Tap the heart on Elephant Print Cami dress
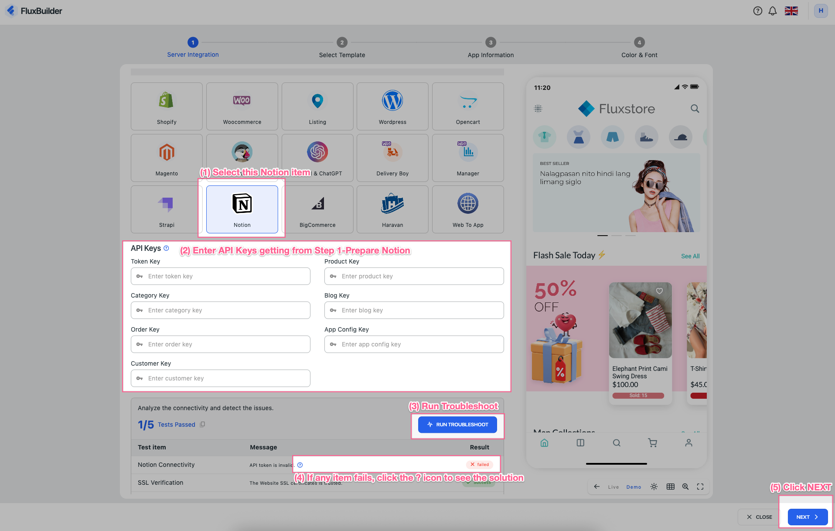 click(659, 291)
